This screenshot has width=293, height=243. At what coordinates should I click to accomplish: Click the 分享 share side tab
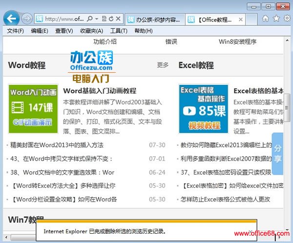point(278,154)
